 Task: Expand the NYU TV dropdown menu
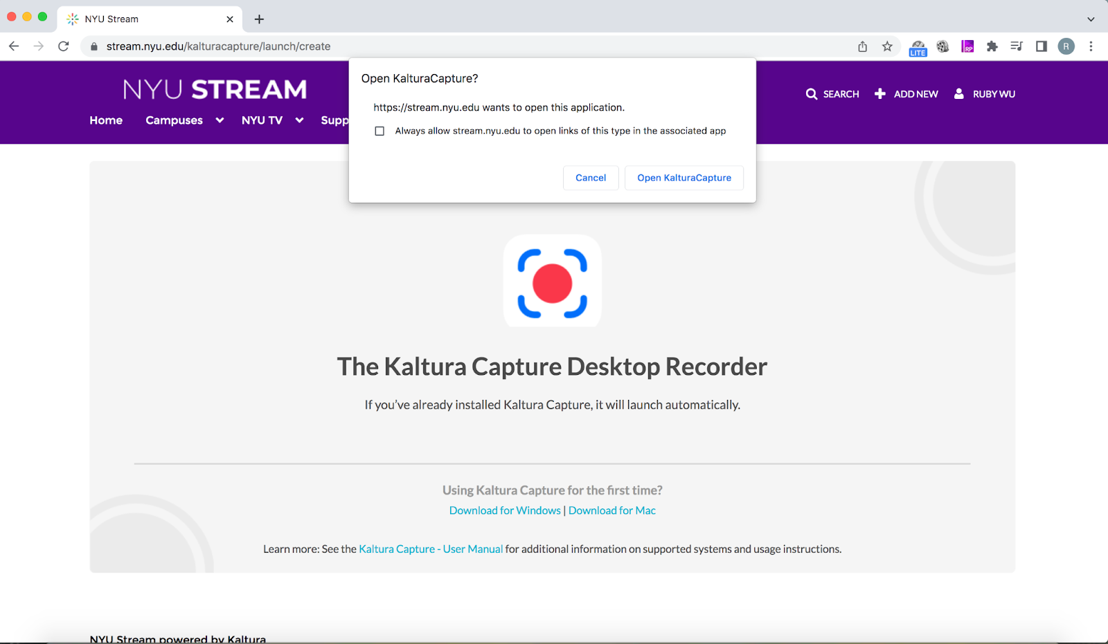click(x=272, y=120)
